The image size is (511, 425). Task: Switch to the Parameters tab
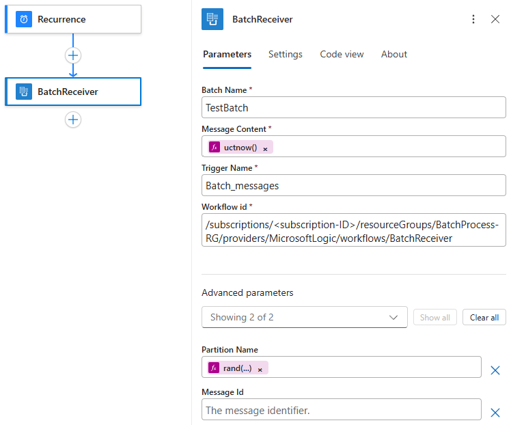coord(227,54)
